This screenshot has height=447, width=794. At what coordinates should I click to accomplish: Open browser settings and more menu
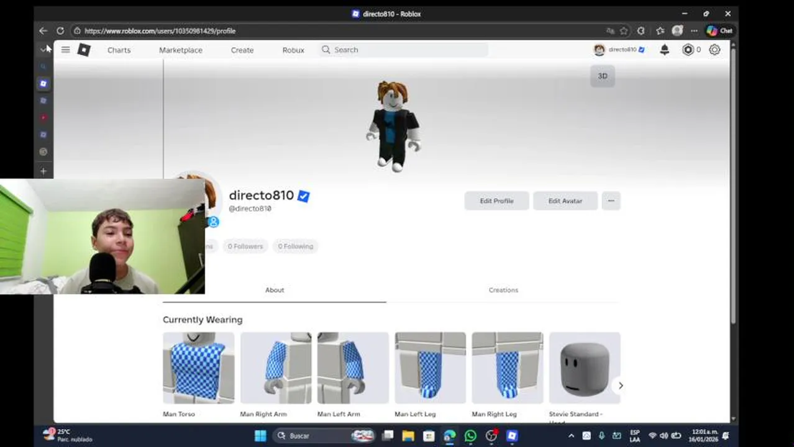pos(694,30)
